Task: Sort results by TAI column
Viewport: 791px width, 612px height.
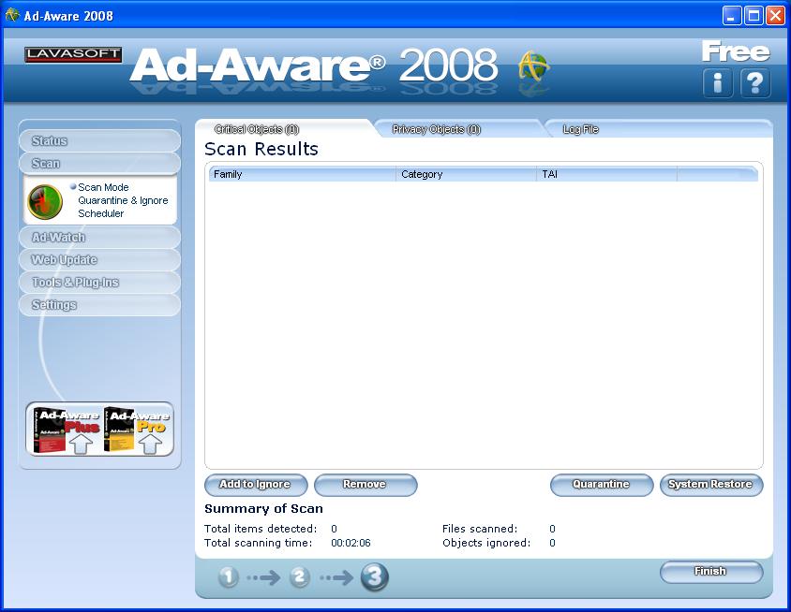Action: 607,174
